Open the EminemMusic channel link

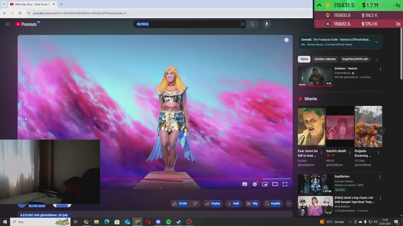coord(343,73)
